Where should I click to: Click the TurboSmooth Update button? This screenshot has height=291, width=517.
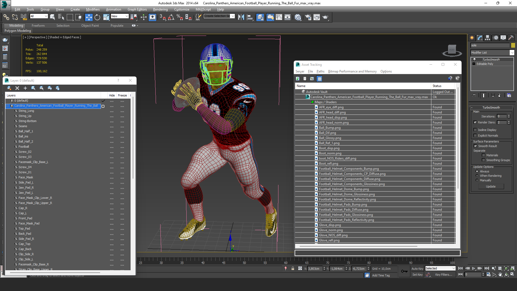pyautogui.click(x=491, y=186)
